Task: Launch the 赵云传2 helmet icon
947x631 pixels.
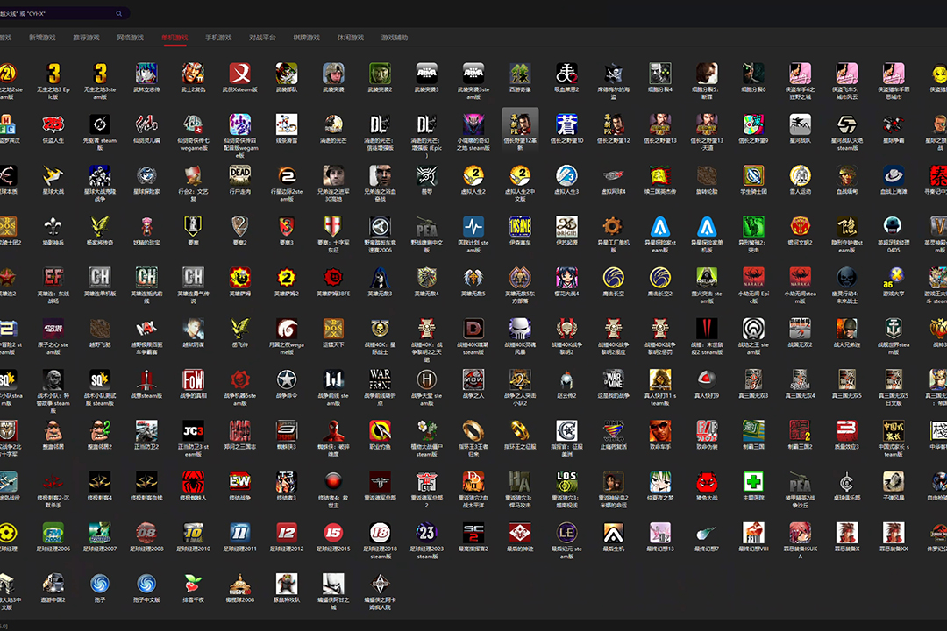Action: click(566, 379)
